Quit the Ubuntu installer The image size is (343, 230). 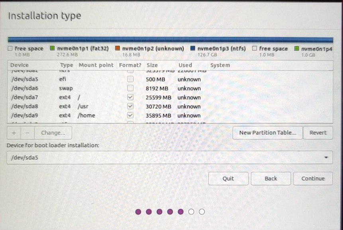point(228,178)
